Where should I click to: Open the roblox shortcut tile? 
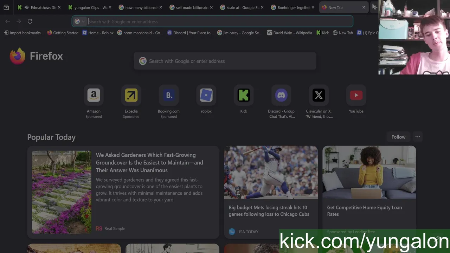tap(206, 95)
